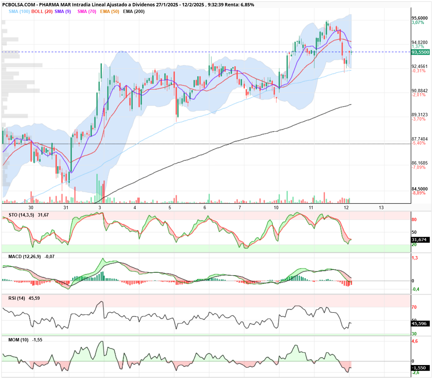Click date axis label 7
This screenshot has width=433, height=379.
(x=240, y=207)
